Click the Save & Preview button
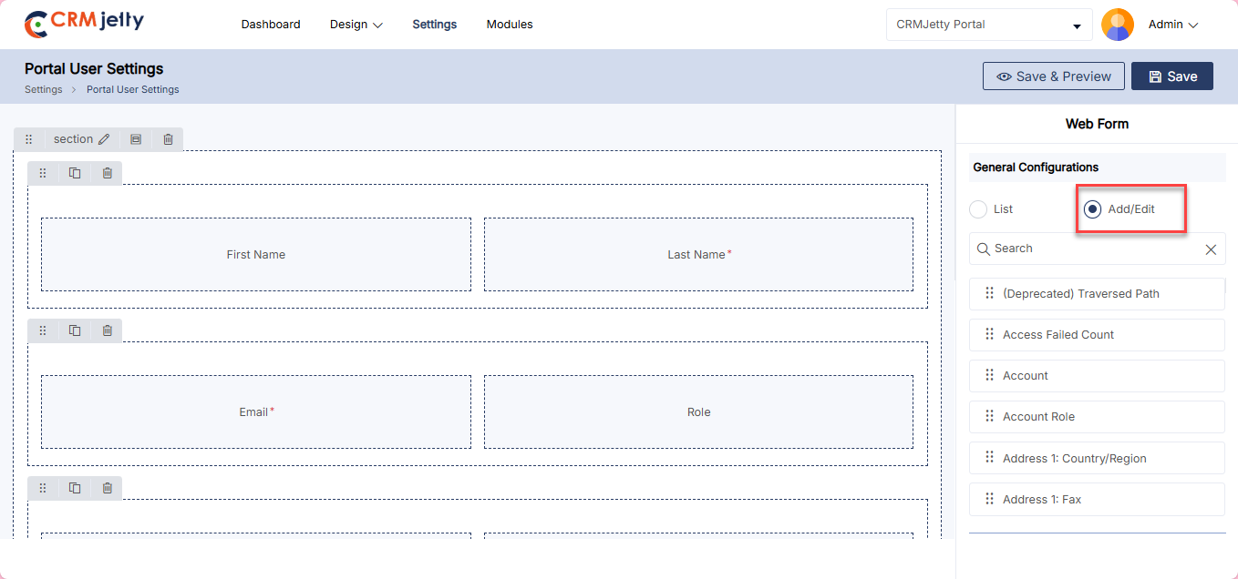Viewport: 1238px width, 579px height. (1053, 76)
